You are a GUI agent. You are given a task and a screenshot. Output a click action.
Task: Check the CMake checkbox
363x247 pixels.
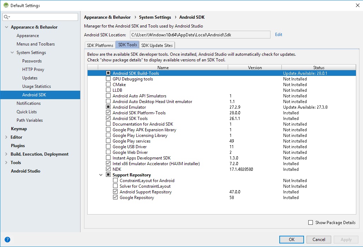click(x=108, y=84)
